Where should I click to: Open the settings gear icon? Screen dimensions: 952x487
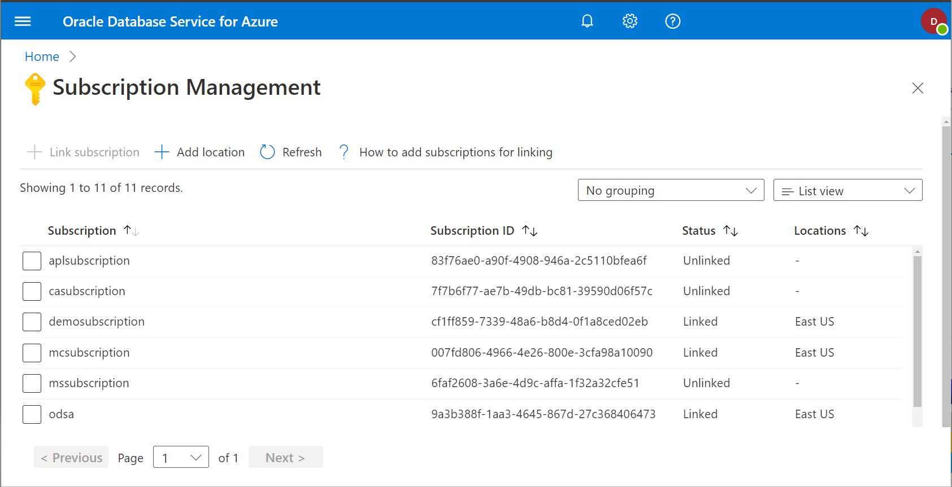pyautogui.click(x=630, y=21)
